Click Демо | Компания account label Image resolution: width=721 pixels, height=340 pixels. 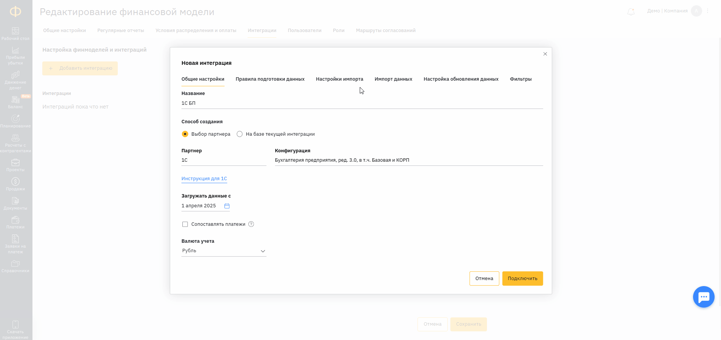(667, 11)
